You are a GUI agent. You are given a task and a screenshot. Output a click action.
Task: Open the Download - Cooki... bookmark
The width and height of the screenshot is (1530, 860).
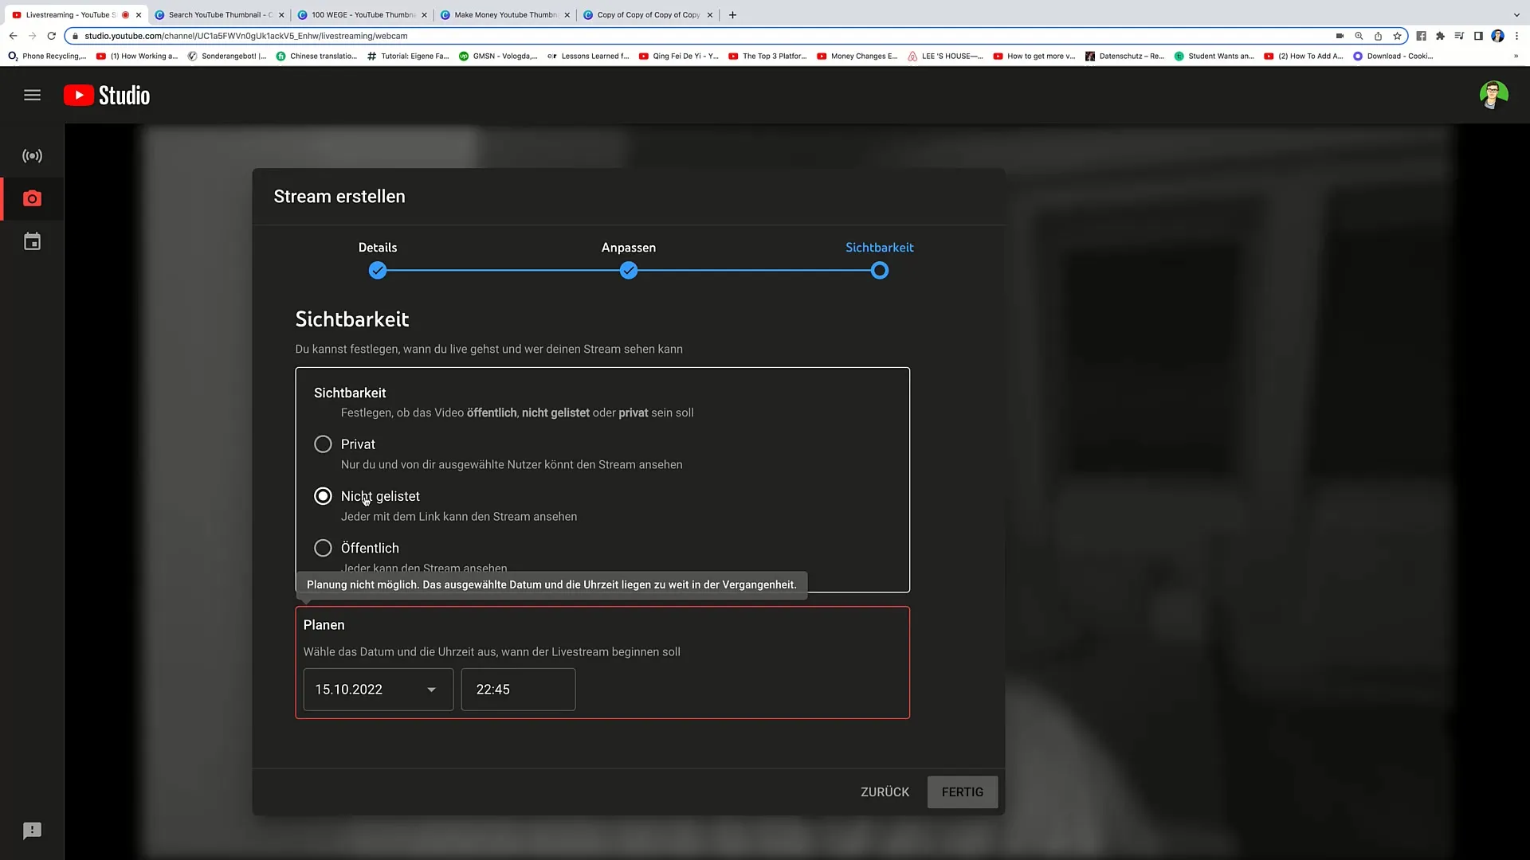click(1394, 57)
